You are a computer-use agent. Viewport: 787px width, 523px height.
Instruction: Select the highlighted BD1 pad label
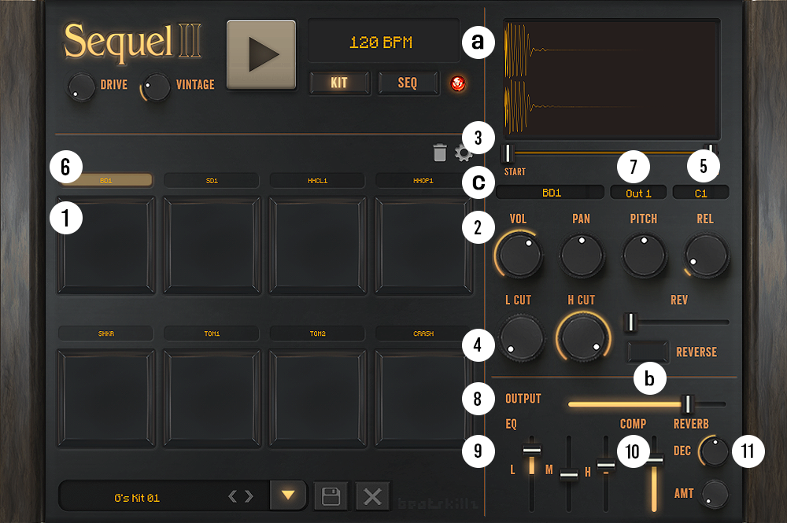(x=105, y=181)
